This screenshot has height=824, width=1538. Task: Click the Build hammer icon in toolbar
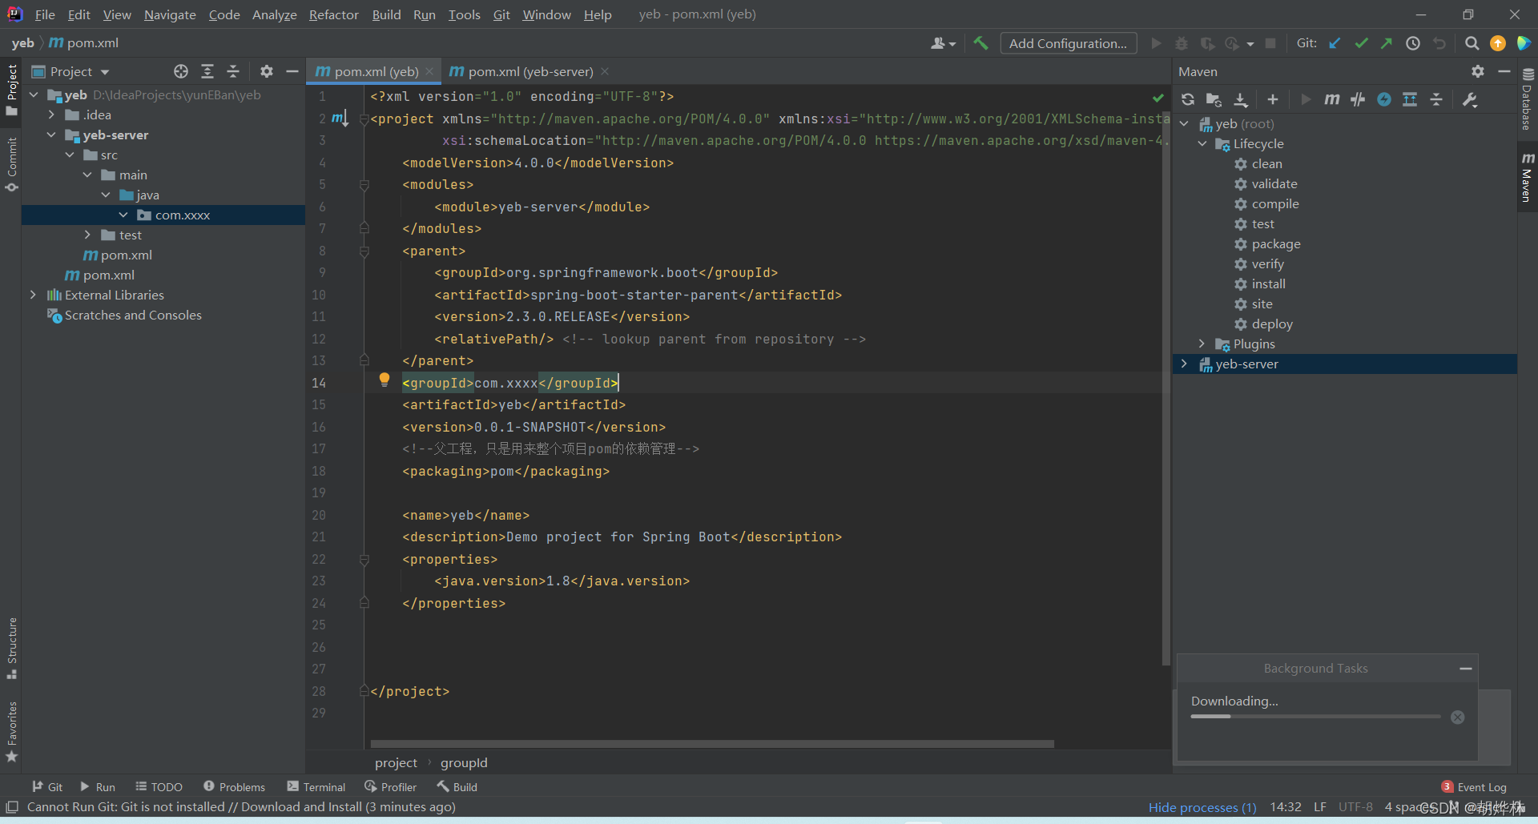980,43
